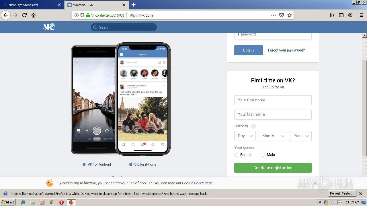Click the network icon in system tray

[326, 202]
